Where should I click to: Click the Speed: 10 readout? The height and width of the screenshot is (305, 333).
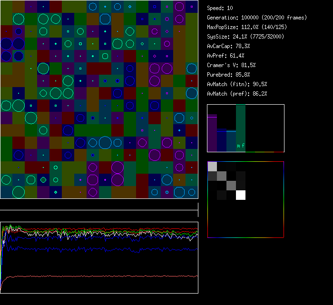(x=220, y=8)
